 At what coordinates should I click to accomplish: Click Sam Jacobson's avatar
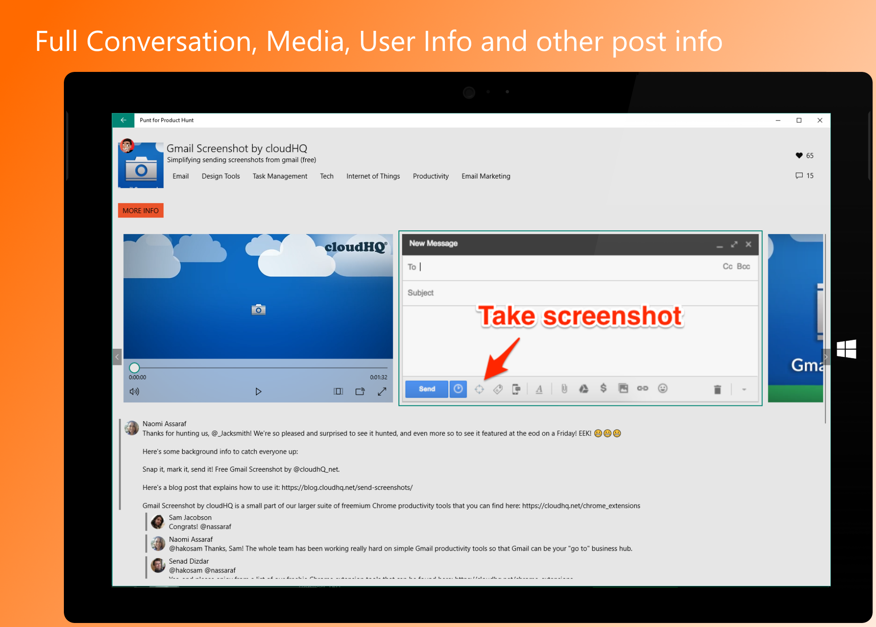(158, 522)
